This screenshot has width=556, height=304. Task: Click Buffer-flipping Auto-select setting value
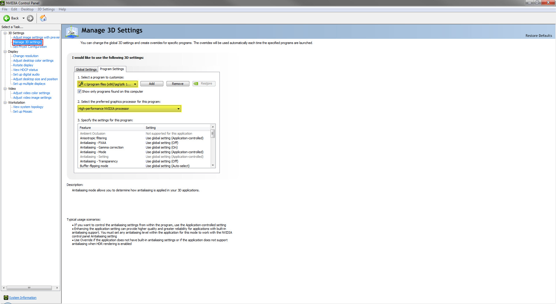tap(167, 166)
